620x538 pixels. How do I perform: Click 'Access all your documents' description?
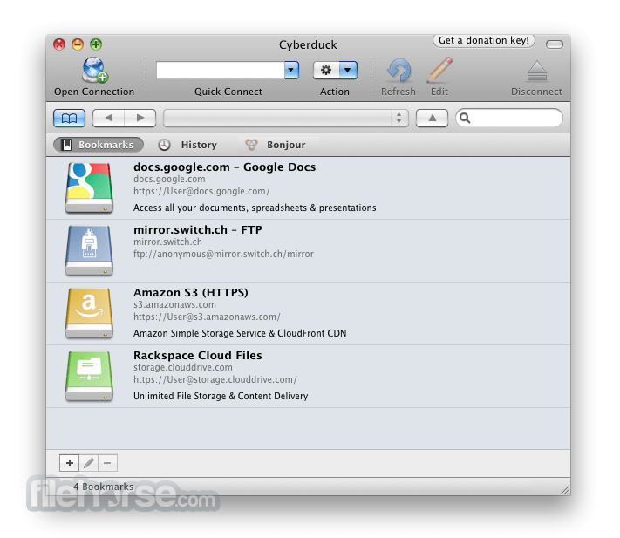click(x=255, y=208)
